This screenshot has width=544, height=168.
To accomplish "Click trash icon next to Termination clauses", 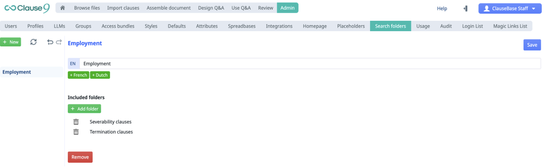I will 76,132.
